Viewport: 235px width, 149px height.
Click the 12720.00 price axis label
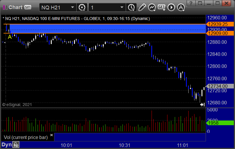click(x=217, y=91)
